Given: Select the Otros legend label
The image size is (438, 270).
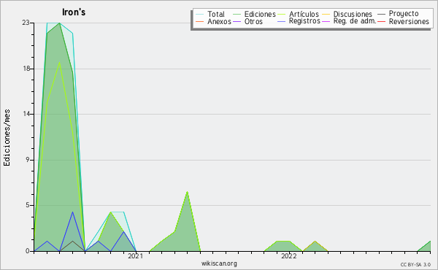Looking at the screenshot, I should click(x=253, y=21).
